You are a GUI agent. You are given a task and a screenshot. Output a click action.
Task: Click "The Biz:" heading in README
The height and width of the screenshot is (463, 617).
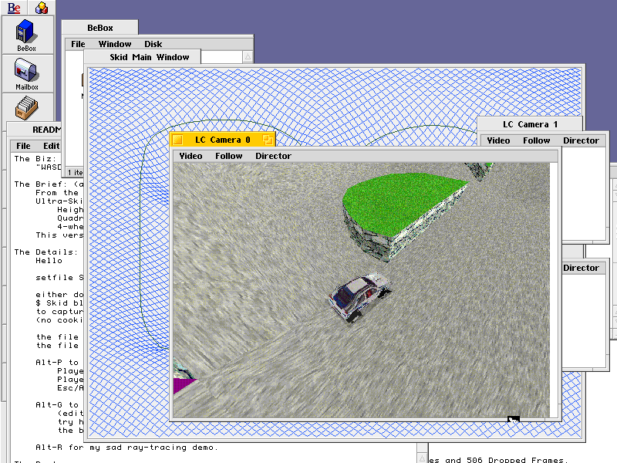point(35,159)
